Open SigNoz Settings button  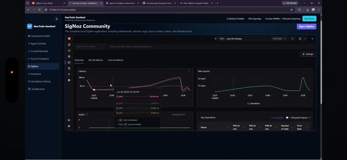point(308,54)
